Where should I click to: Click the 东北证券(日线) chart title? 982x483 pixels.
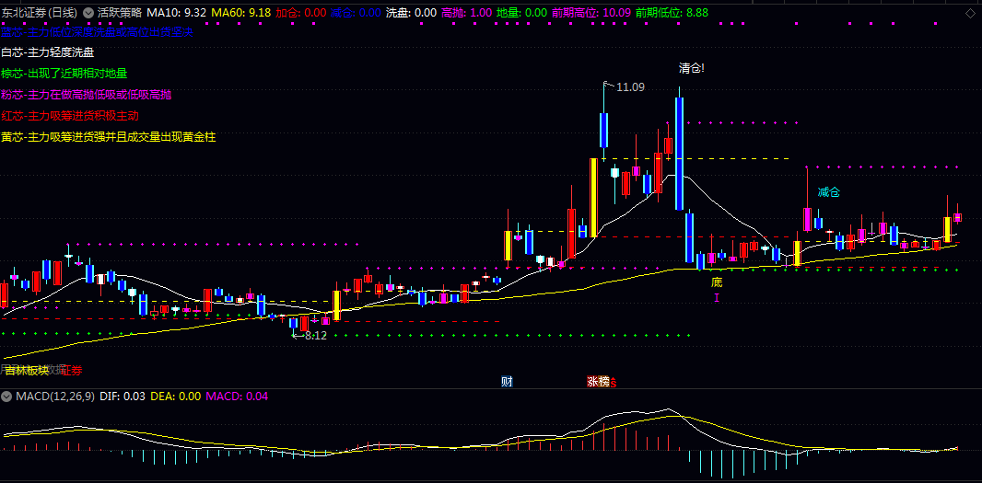coord(39,13)
